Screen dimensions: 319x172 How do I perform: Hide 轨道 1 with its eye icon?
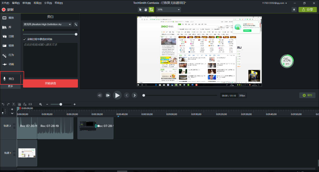click(14, 151)
